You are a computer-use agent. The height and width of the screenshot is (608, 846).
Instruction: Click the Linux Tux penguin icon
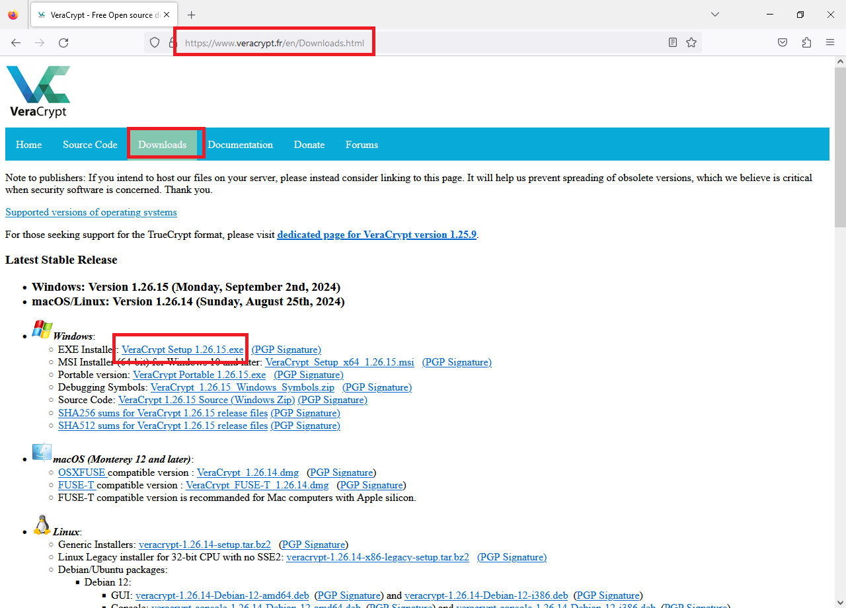click(x=42, y=525)
